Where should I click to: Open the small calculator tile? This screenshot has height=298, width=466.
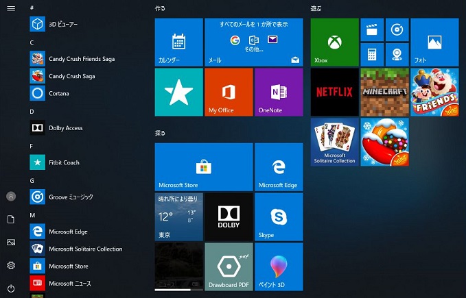372,54
